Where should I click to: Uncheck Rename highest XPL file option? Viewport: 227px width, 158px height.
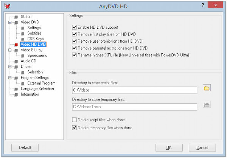(x=74, y=55)
